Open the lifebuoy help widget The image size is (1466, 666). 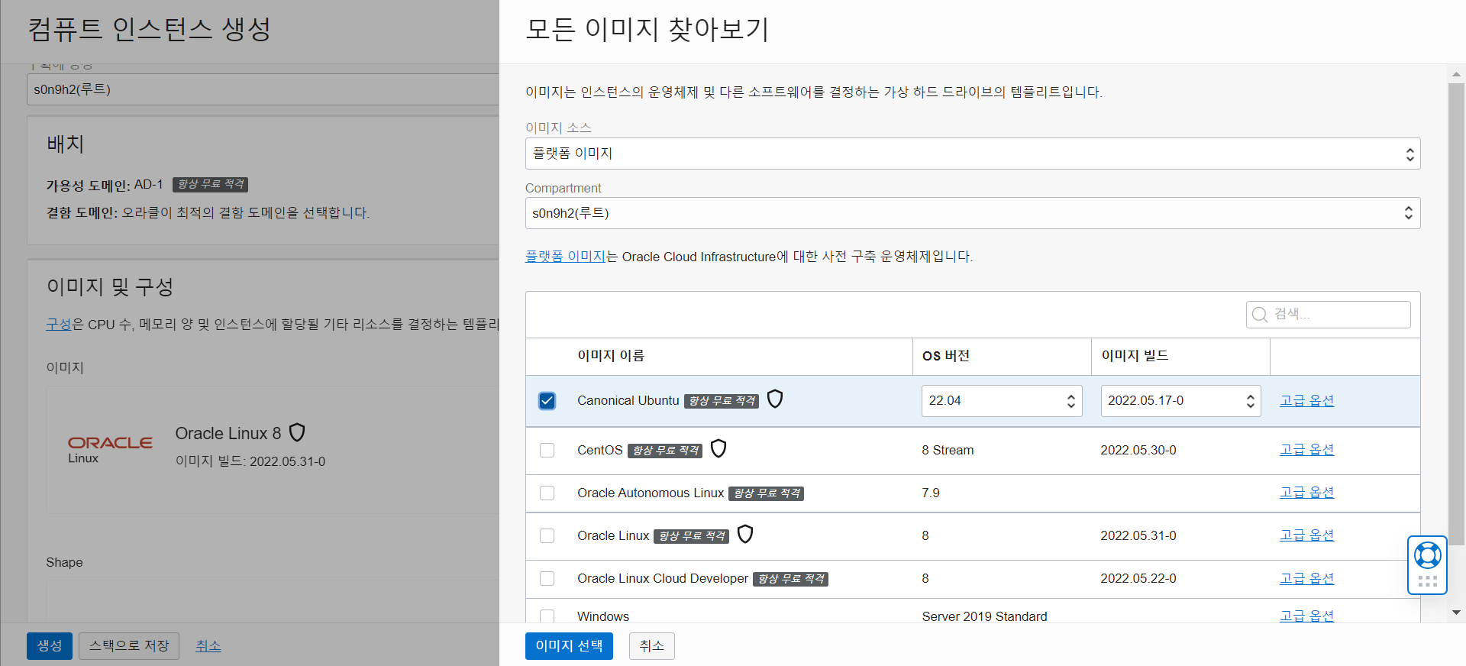[1427, 555]
